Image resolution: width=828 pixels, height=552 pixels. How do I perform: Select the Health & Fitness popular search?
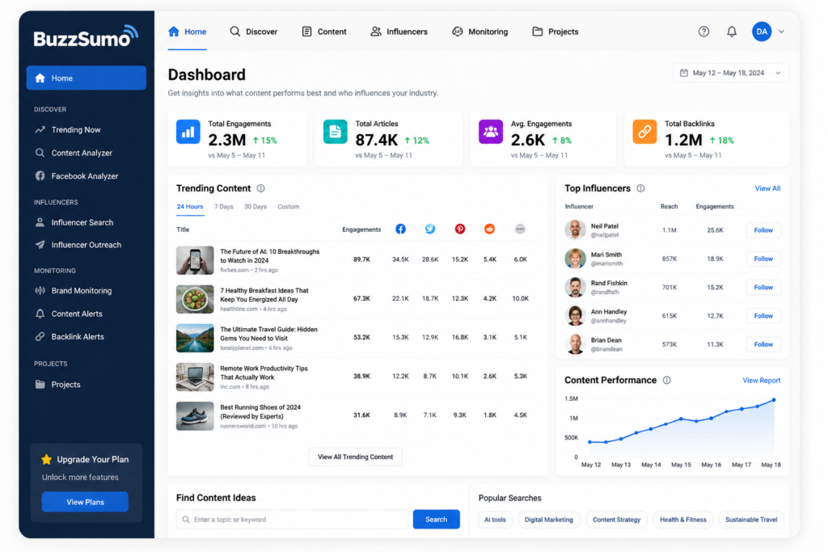pos(683,520)
